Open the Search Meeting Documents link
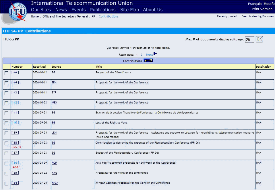This screenshot has width=275, height=190. point(258,16)
